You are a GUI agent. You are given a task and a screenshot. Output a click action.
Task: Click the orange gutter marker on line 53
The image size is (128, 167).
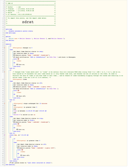[5, 103]
